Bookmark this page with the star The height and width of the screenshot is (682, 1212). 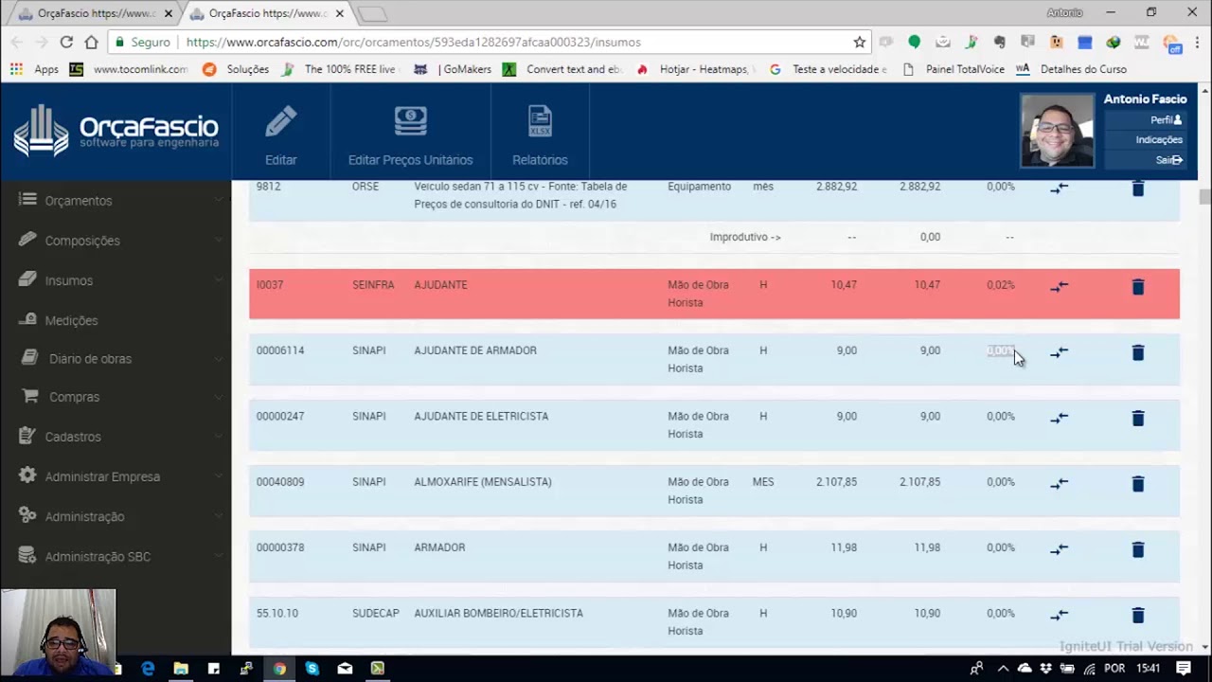point(859,42)
